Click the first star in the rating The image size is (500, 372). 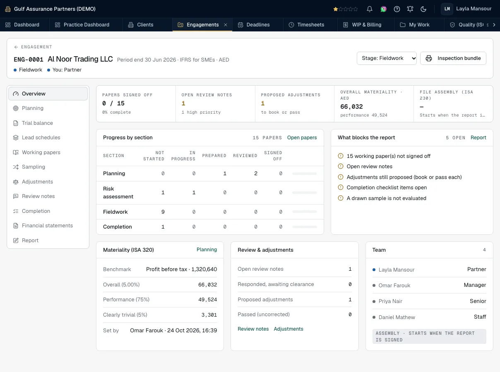point(335,9)
